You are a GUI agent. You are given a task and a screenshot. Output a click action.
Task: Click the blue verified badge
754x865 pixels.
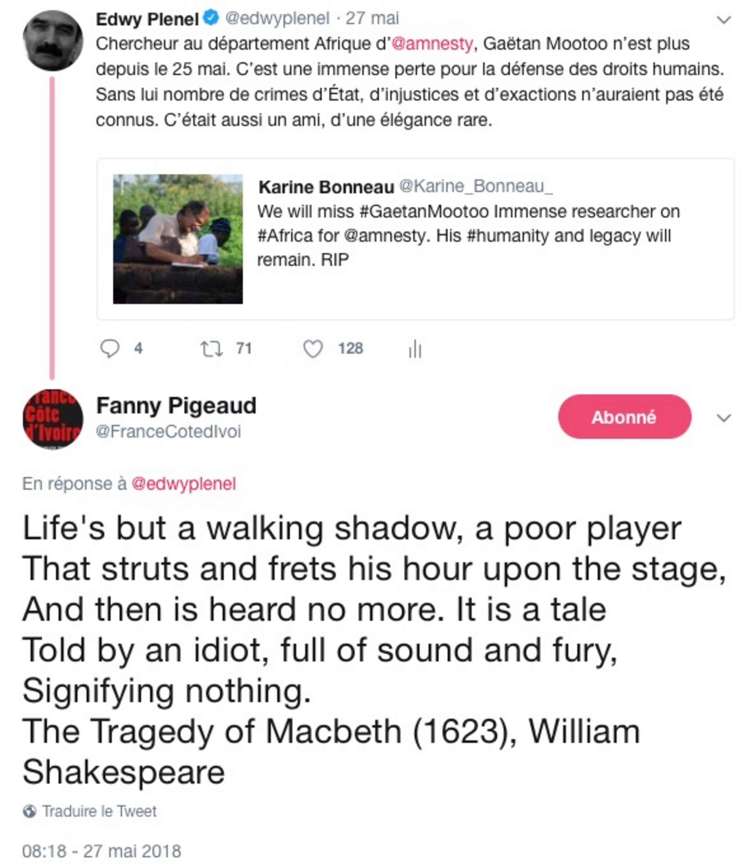click(211, 18)
